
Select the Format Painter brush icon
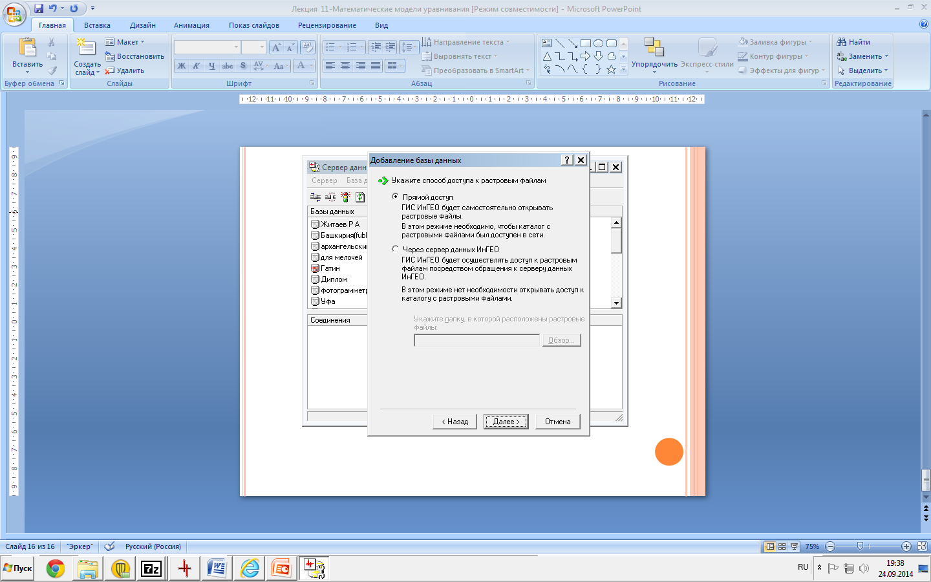pyautogui.click(x=52, y=70)
